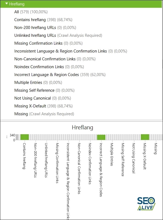Select Contains hreflang (398) row
163x220 pixels.
click(43, 20)
